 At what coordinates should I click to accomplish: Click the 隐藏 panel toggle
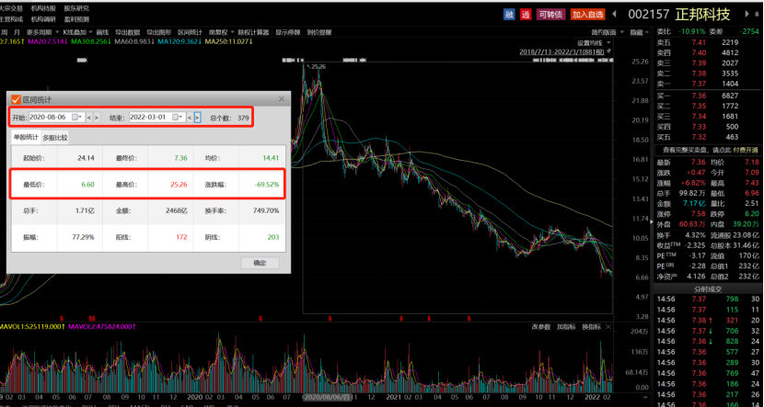pos(639,32)
